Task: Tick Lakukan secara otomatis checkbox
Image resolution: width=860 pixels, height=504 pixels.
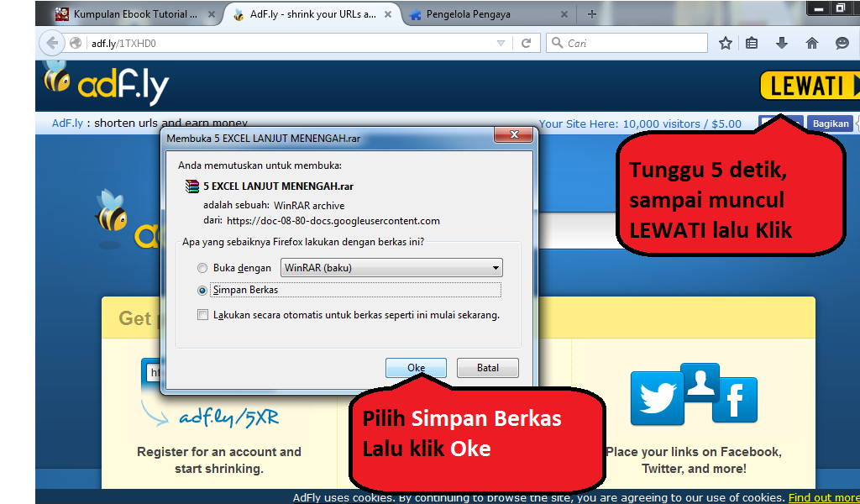Action: tap(203, 315)
